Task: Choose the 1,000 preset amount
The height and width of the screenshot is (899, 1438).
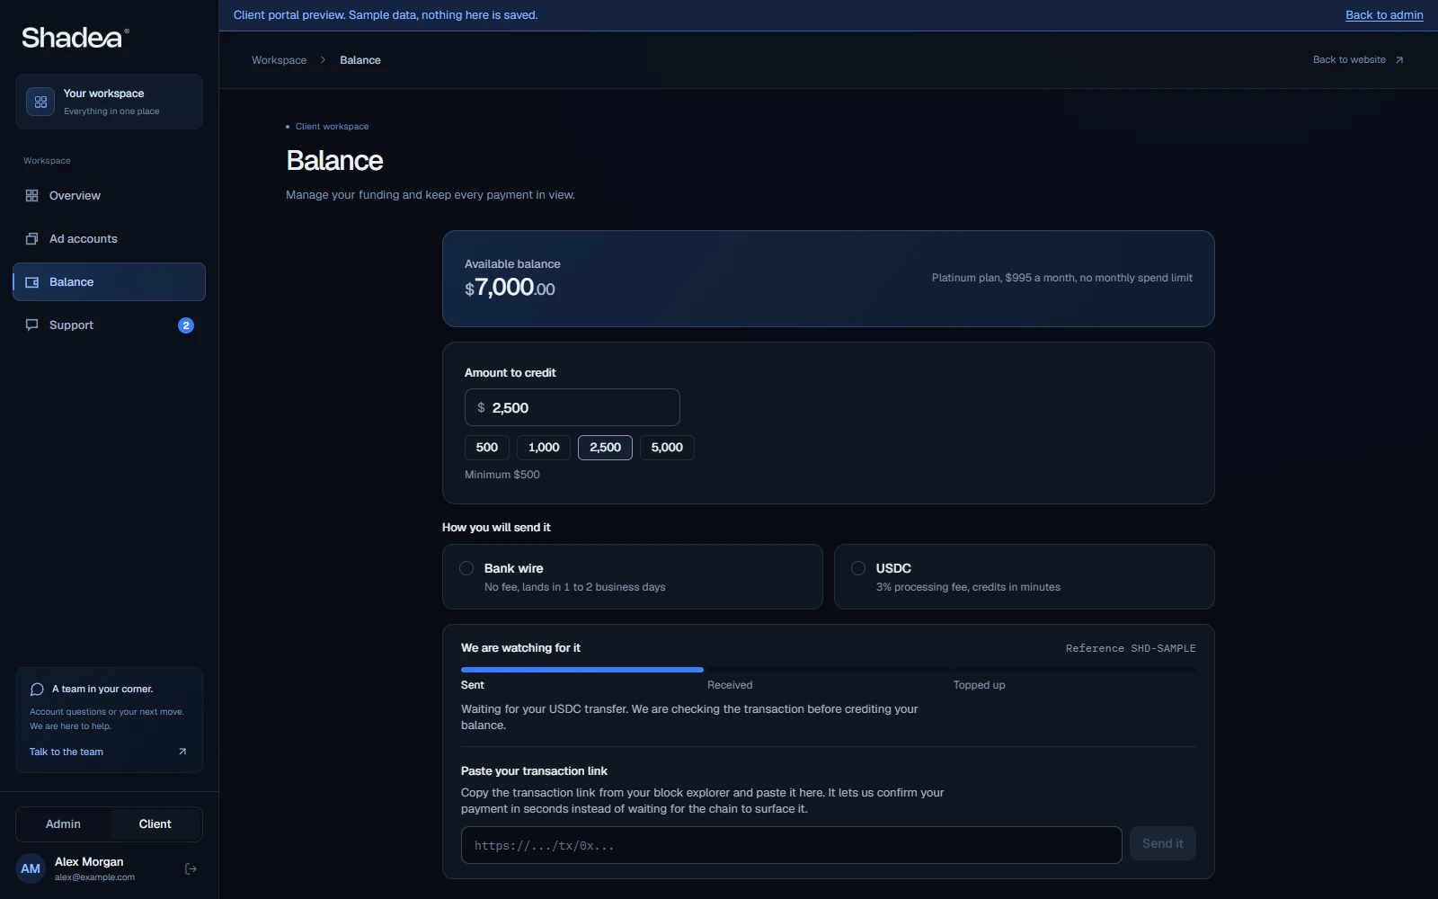Action: point(544,448)
